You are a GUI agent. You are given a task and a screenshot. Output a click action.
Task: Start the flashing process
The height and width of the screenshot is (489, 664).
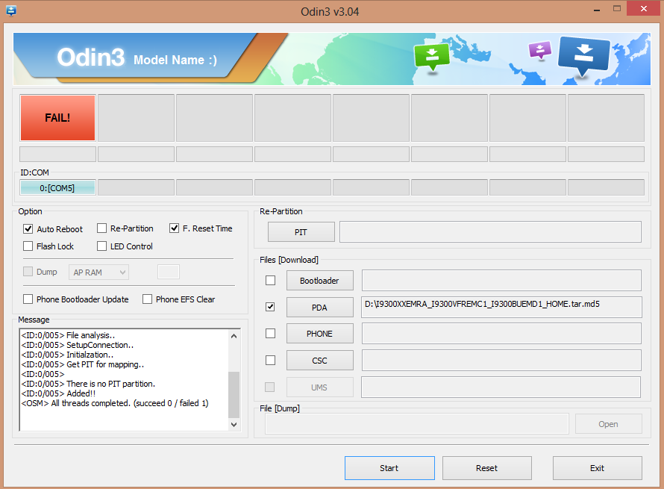click(x=389, y=468)
